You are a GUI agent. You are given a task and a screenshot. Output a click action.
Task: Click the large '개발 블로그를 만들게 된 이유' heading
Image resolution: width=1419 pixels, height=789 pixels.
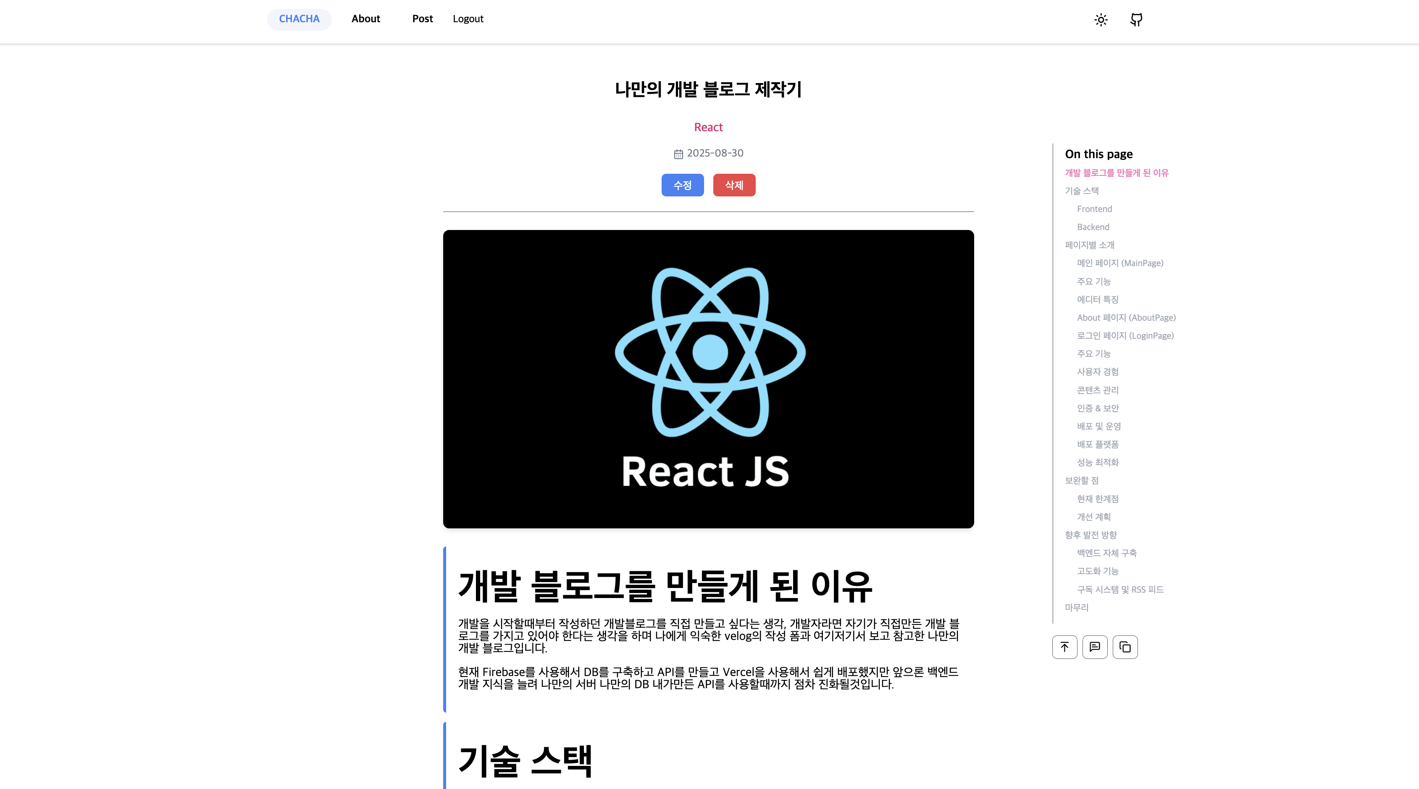click(x=665, y=586)
